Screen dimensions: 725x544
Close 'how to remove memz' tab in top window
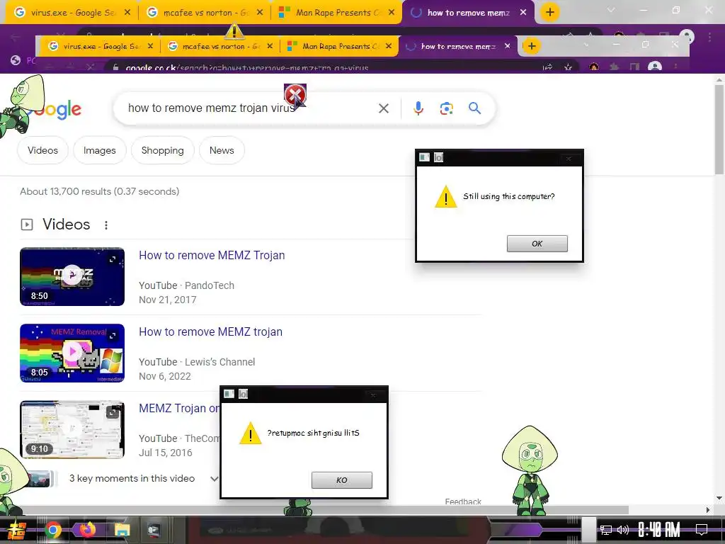point(523,13)
